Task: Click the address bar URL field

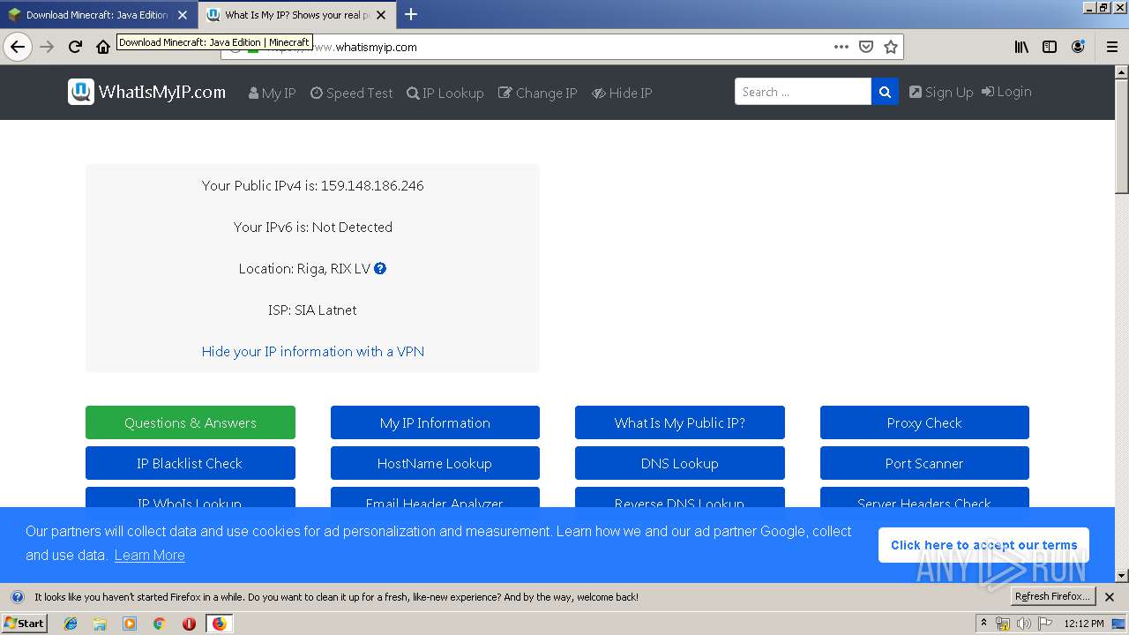Action: click(561, 47)
